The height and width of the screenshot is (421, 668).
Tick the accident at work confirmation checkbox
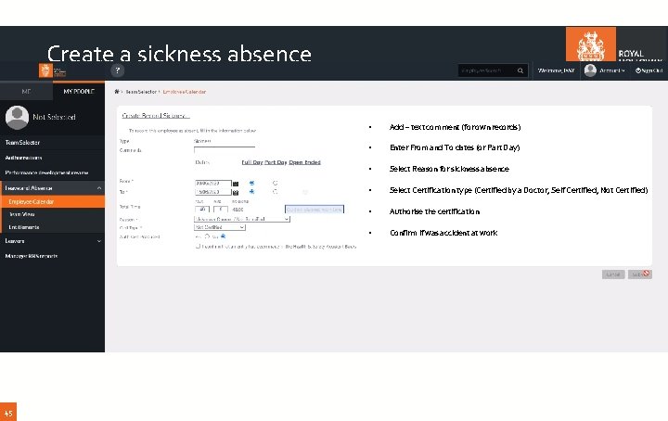pyautogui.click(x=198, y=246)
